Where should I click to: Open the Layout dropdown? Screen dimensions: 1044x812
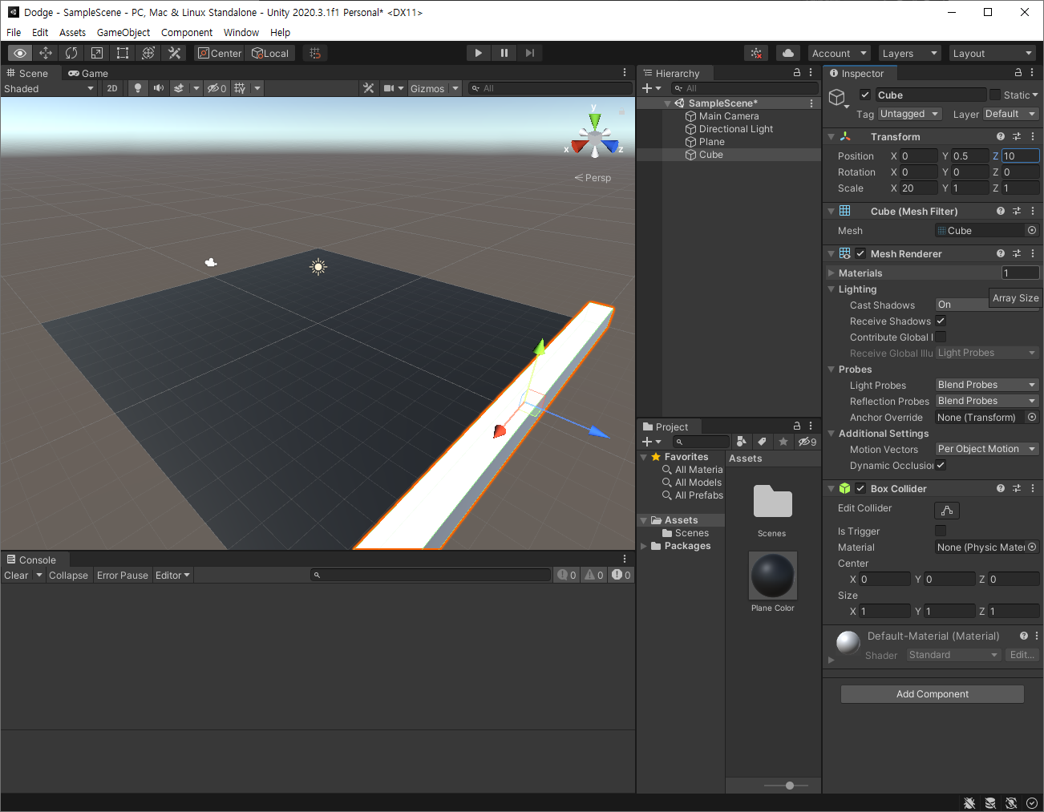click(992, 53)
